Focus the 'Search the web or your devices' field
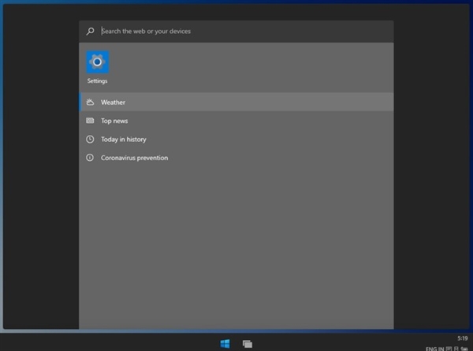This screenshot has width=473, height=351. (236, 32)
